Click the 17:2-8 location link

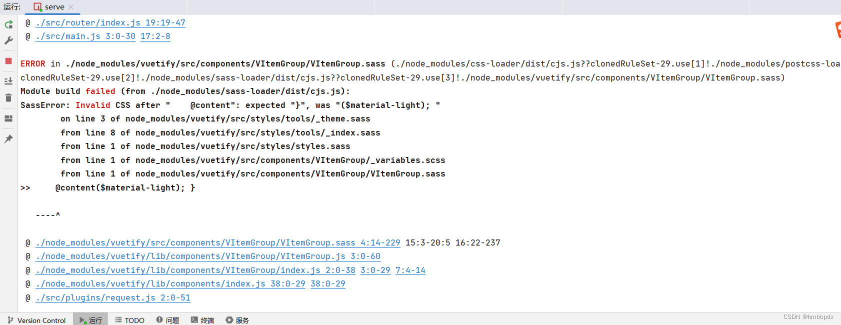point(155,36)
